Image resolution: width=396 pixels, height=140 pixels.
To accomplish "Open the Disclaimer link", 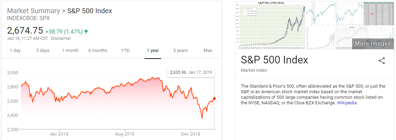I will 61,38.
